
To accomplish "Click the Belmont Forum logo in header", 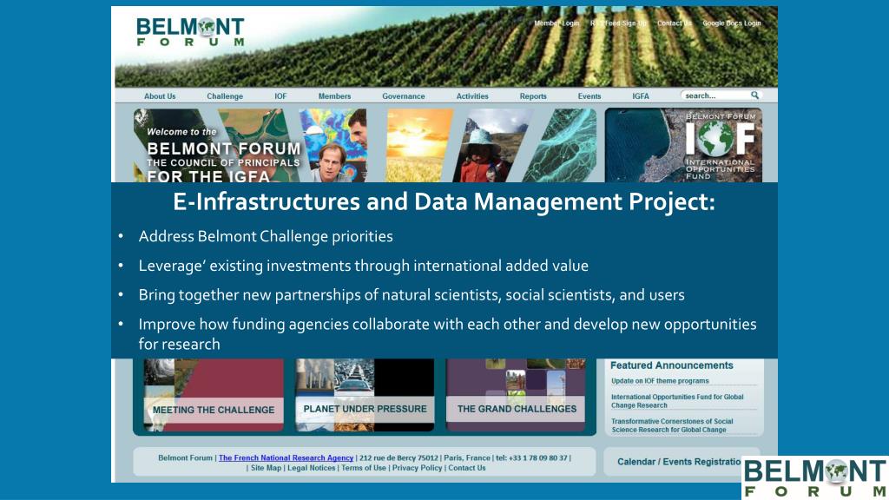I will 190,32.
